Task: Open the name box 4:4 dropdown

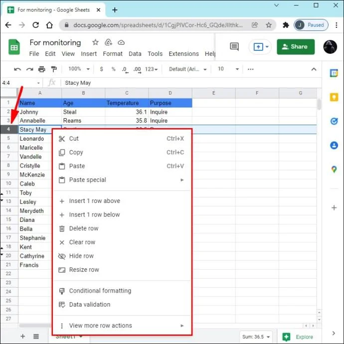Action: 38,83
